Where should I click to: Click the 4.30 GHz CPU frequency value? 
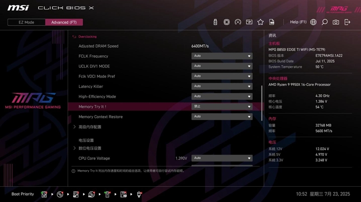[322, 96]
